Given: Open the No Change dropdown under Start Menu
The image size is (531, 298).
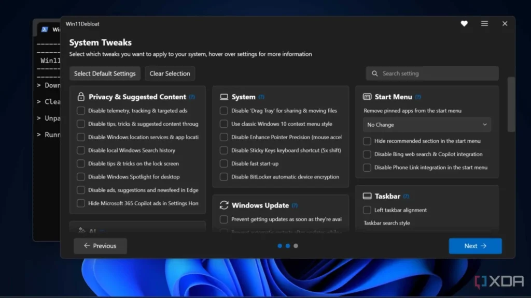Looking at the screenshot, I should point(426,125).
